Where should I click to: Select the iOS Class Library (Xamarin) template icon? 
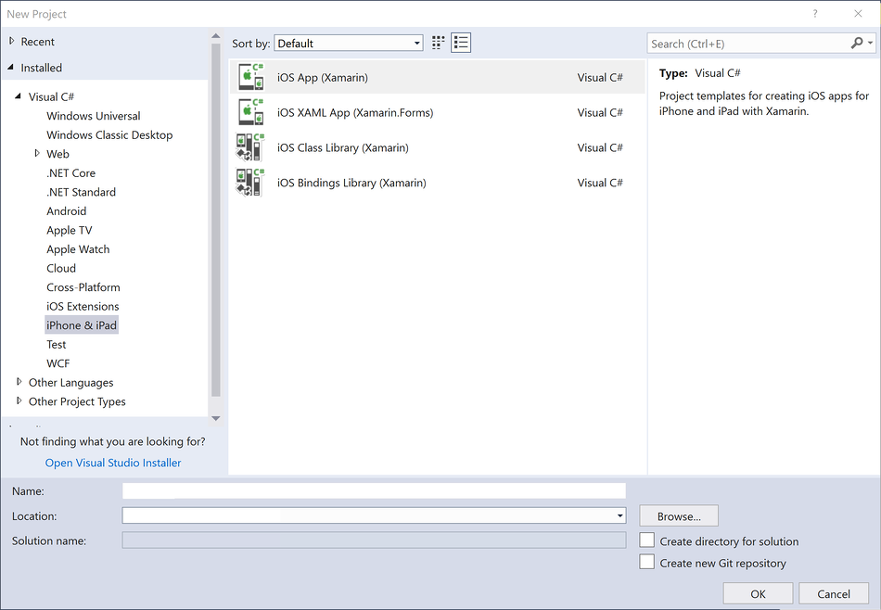(x=250, y=147)
